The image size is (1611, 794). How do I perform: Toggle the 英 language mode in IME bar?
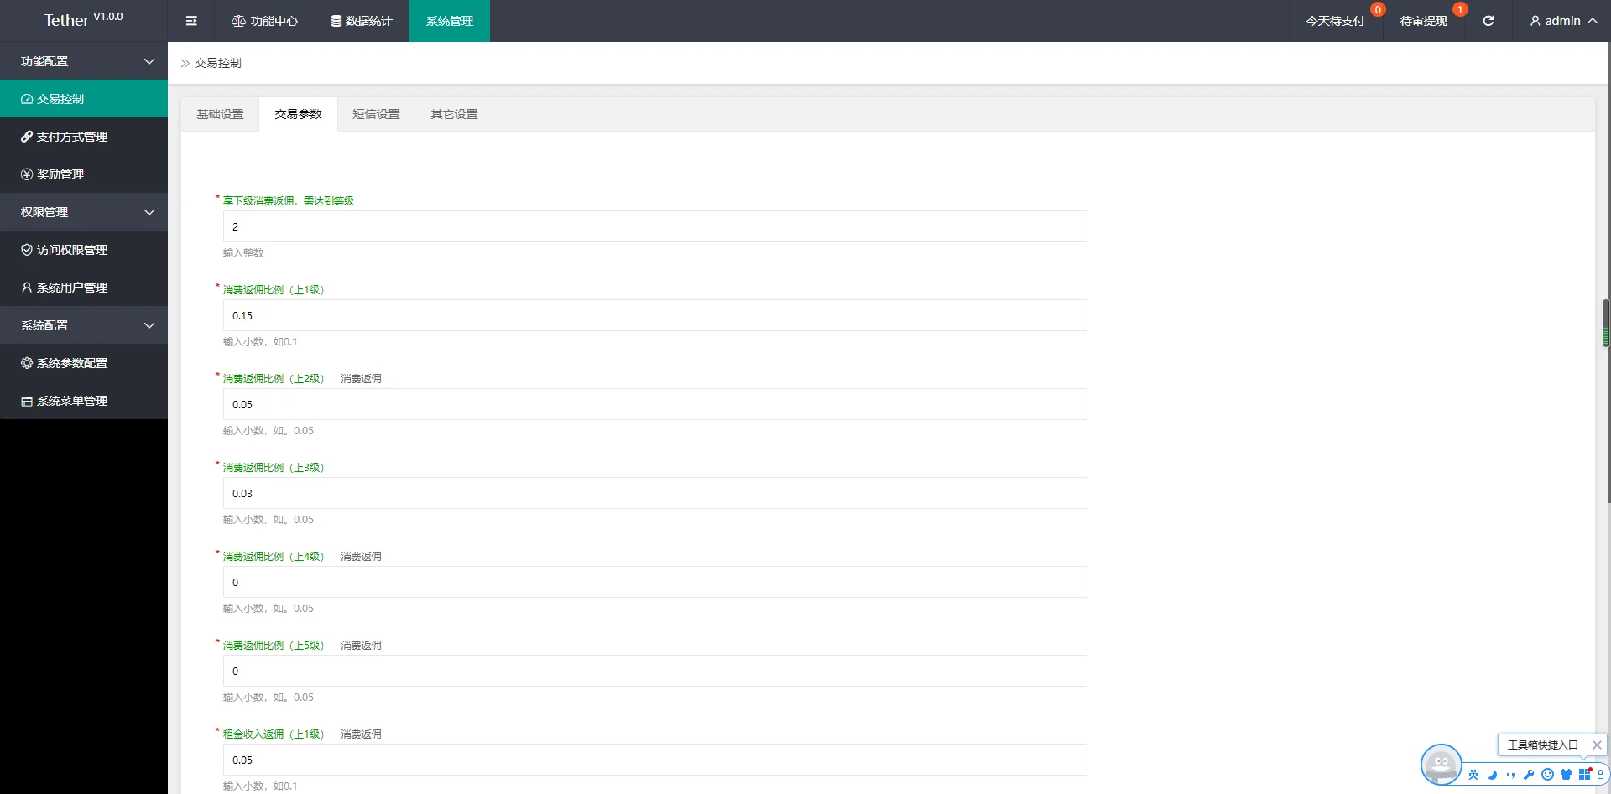[1473, 775]
